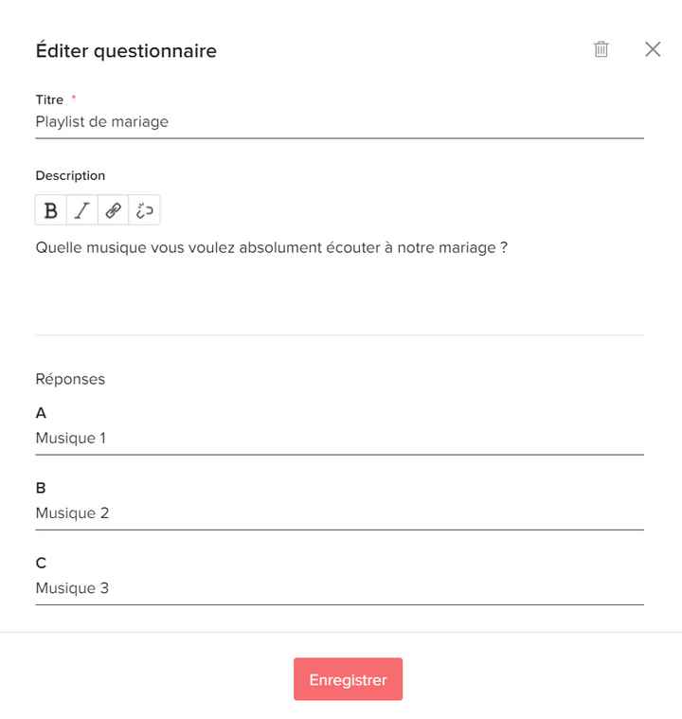This screenshot has height=719, width=682.
Task: Click into the description text about wedding music
Action: pyautogui.click(x=272, y=248)
